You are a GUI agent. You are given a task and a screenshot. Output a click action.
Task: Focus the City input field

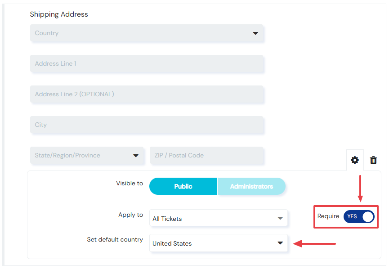147,125
